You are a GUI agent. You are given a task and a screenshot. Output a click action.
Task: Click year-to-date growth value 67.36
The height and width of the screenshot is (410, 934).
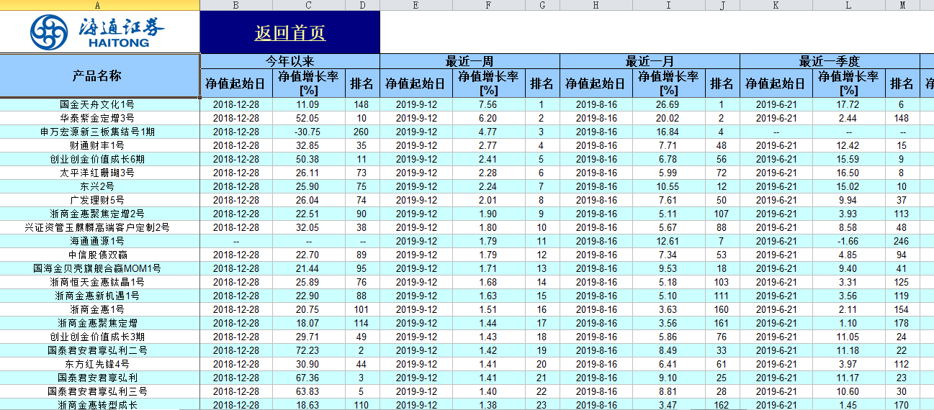pyautogui.click(x=308, y=378)
